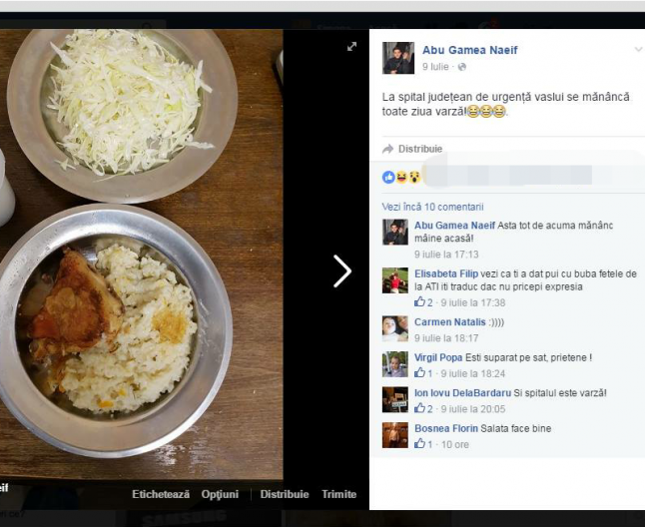
Task: View likes on Virgil Popa's comment
Action: click(423, 373)
